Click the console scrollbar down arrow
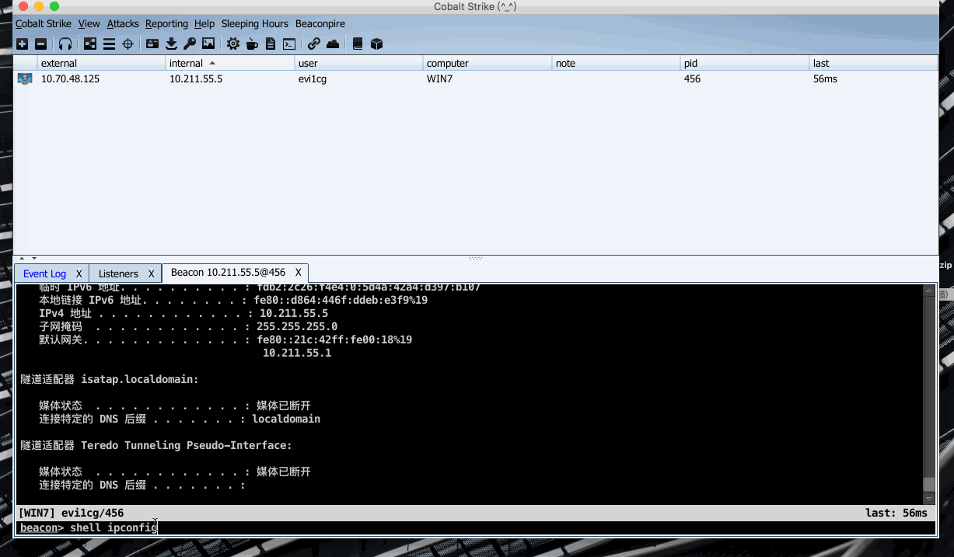954x557 pixels. (x=929, y=498)
